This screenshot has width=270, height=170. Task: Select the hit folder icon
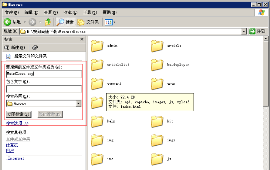coord(157,121)
